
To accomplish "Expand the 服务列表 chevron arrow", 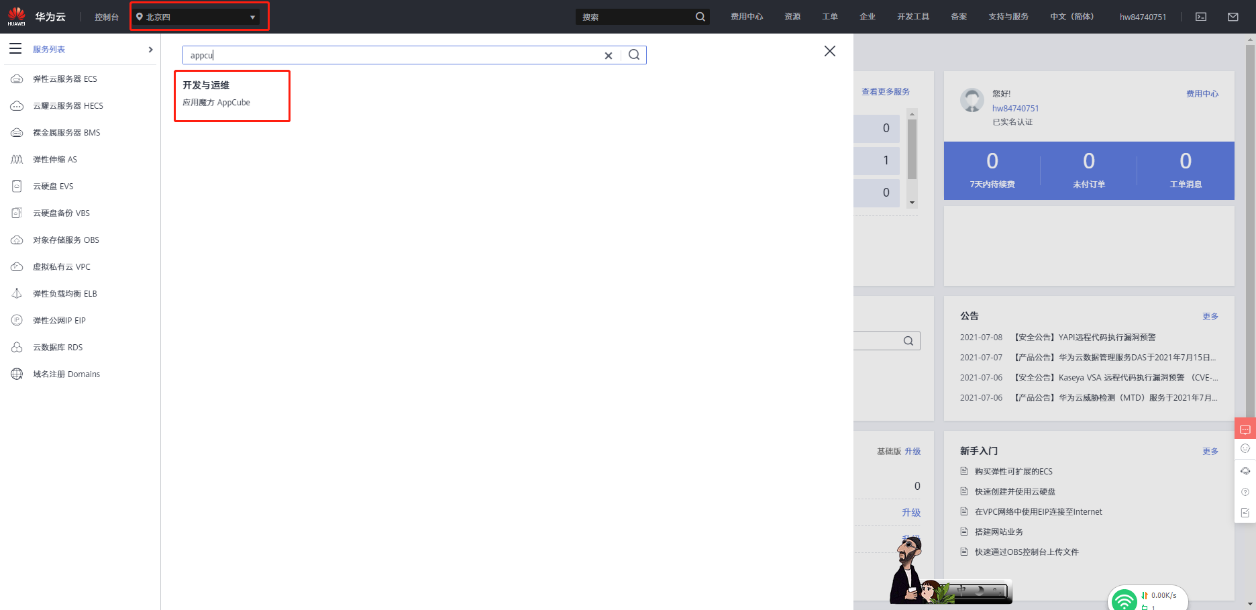I will pyautogui.click(x=150, y=50).
